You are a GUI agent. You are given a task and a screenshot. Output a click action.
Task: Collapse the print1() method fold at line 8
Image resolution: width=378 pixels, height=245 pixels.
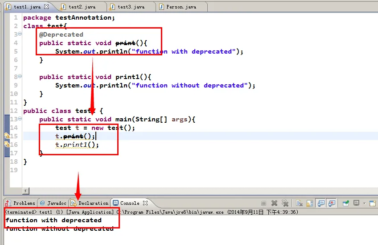[x=20, y=76]
